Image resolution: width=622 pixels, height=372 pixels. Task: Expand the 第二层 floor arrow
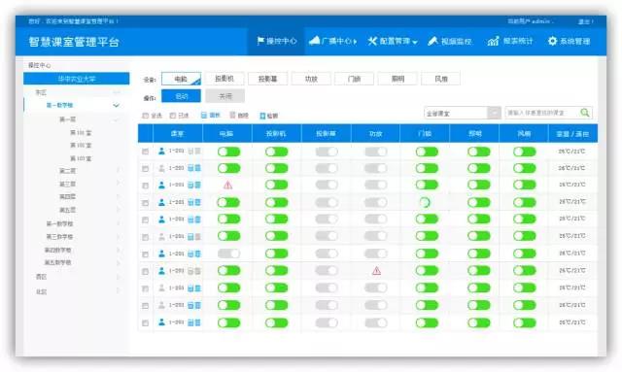click(x=118, y=171)
